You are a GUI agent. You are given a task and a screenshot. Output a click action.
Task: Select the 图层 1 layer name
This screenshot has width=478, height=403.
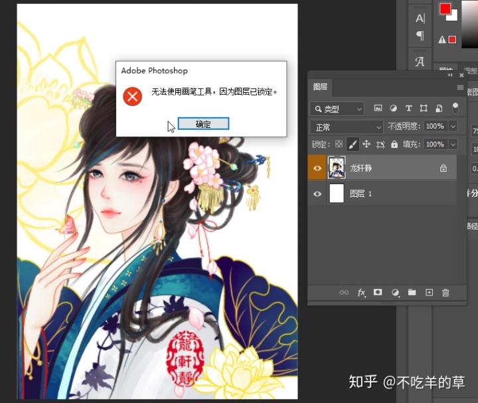click(x=360, y=194)
